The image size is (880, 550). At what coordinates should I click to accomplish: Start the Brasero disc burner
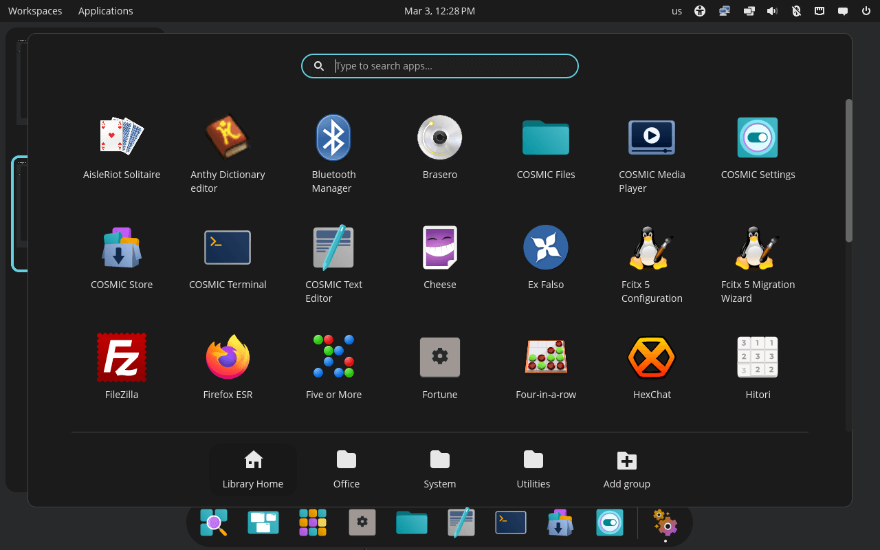[440, 137]
